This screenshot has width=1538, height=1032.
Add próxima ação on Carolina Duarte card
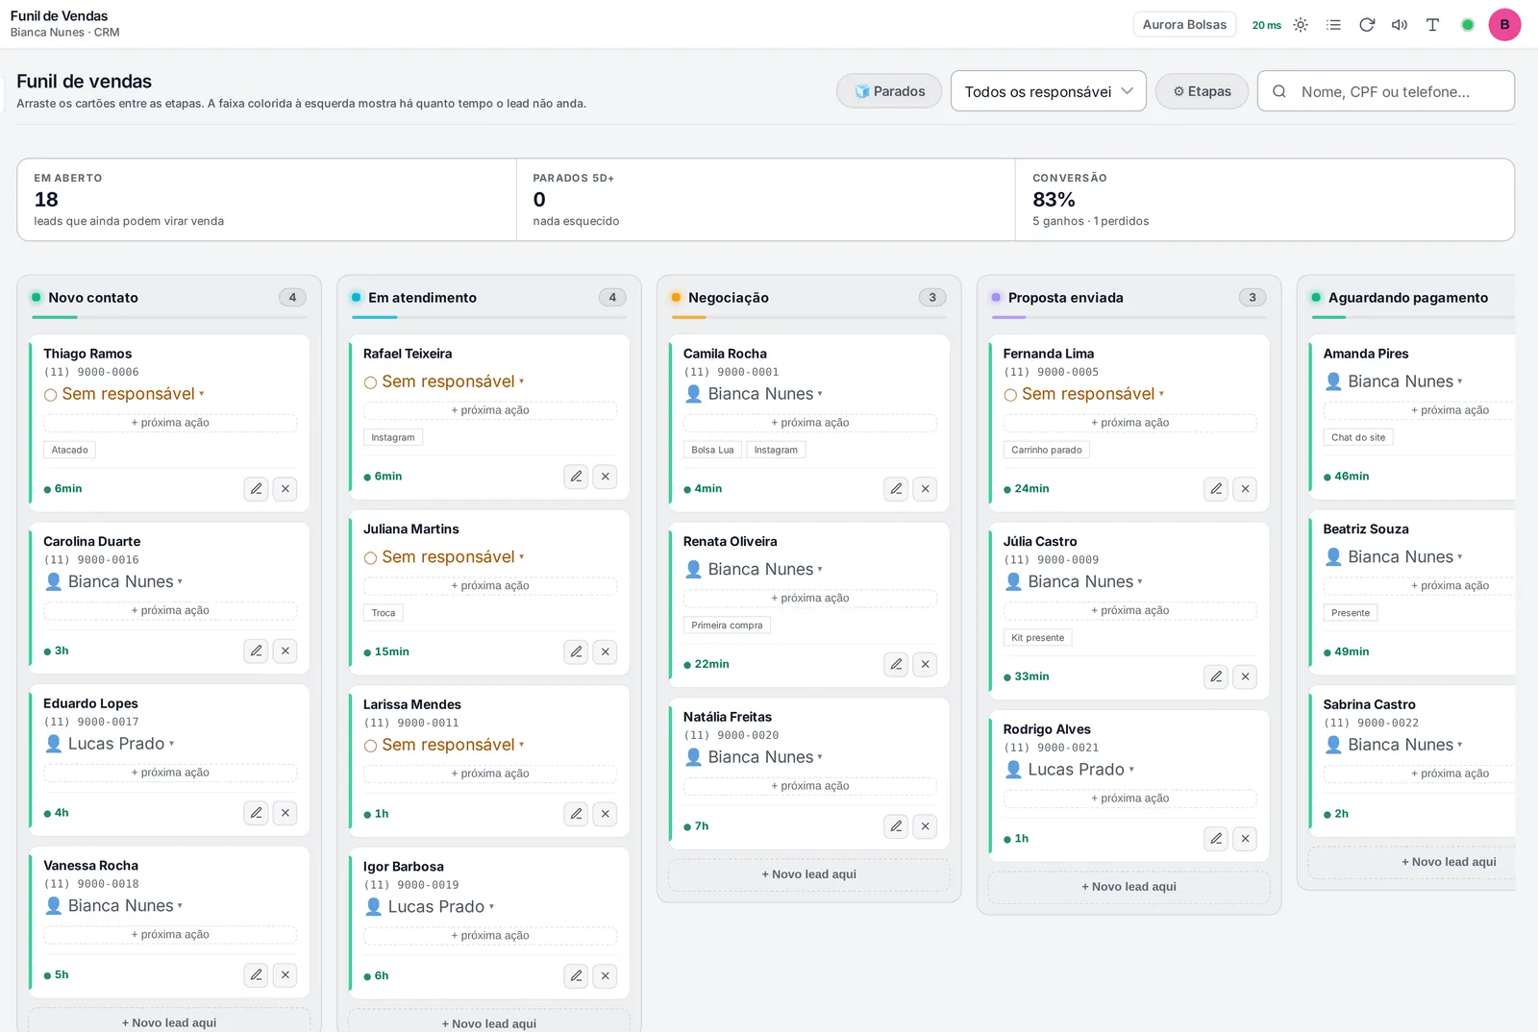[x=170, y=611]
